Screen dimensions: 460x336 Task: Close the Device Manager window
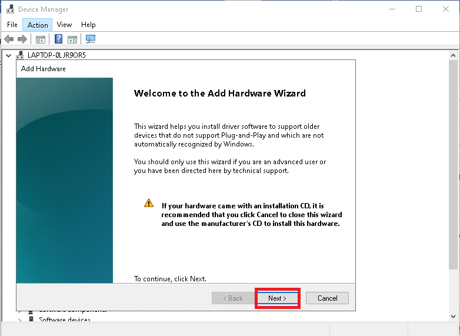pyautogui.click(x=446, y=9)
